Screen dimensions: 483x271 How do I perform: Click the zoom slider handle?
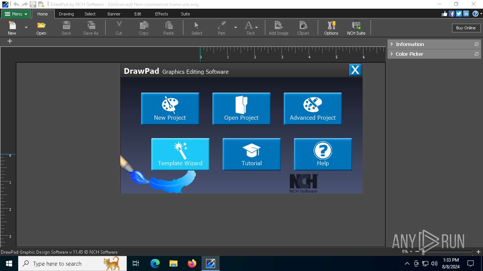[x=423, y=251]
